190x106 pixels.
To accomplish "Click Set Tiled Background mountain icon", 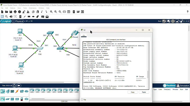I will [x=177, y=21].
